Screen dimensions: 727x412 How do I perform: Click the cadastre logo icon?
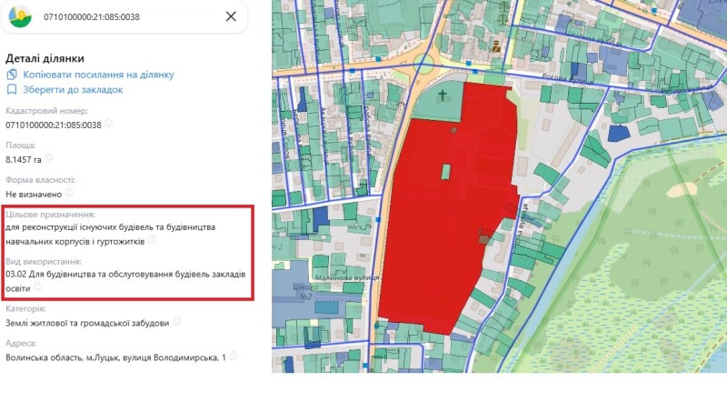[18, 16]
